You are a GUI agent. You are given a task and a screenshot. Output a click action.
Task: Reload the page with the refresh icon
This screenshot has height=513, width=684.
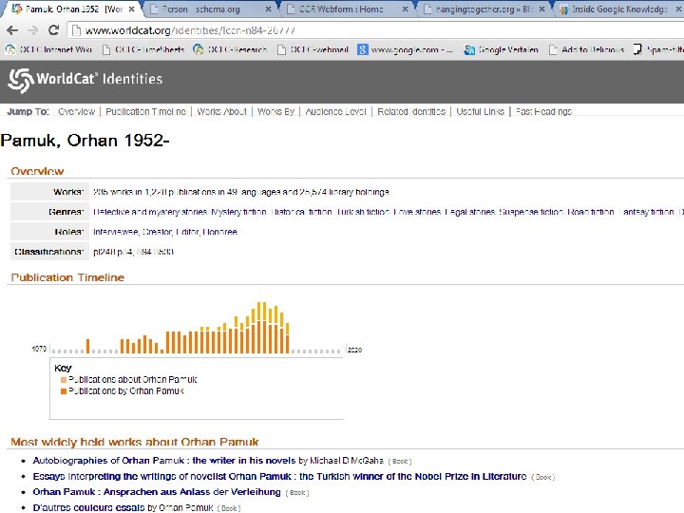pyautogui.click(x=53, y=30)
